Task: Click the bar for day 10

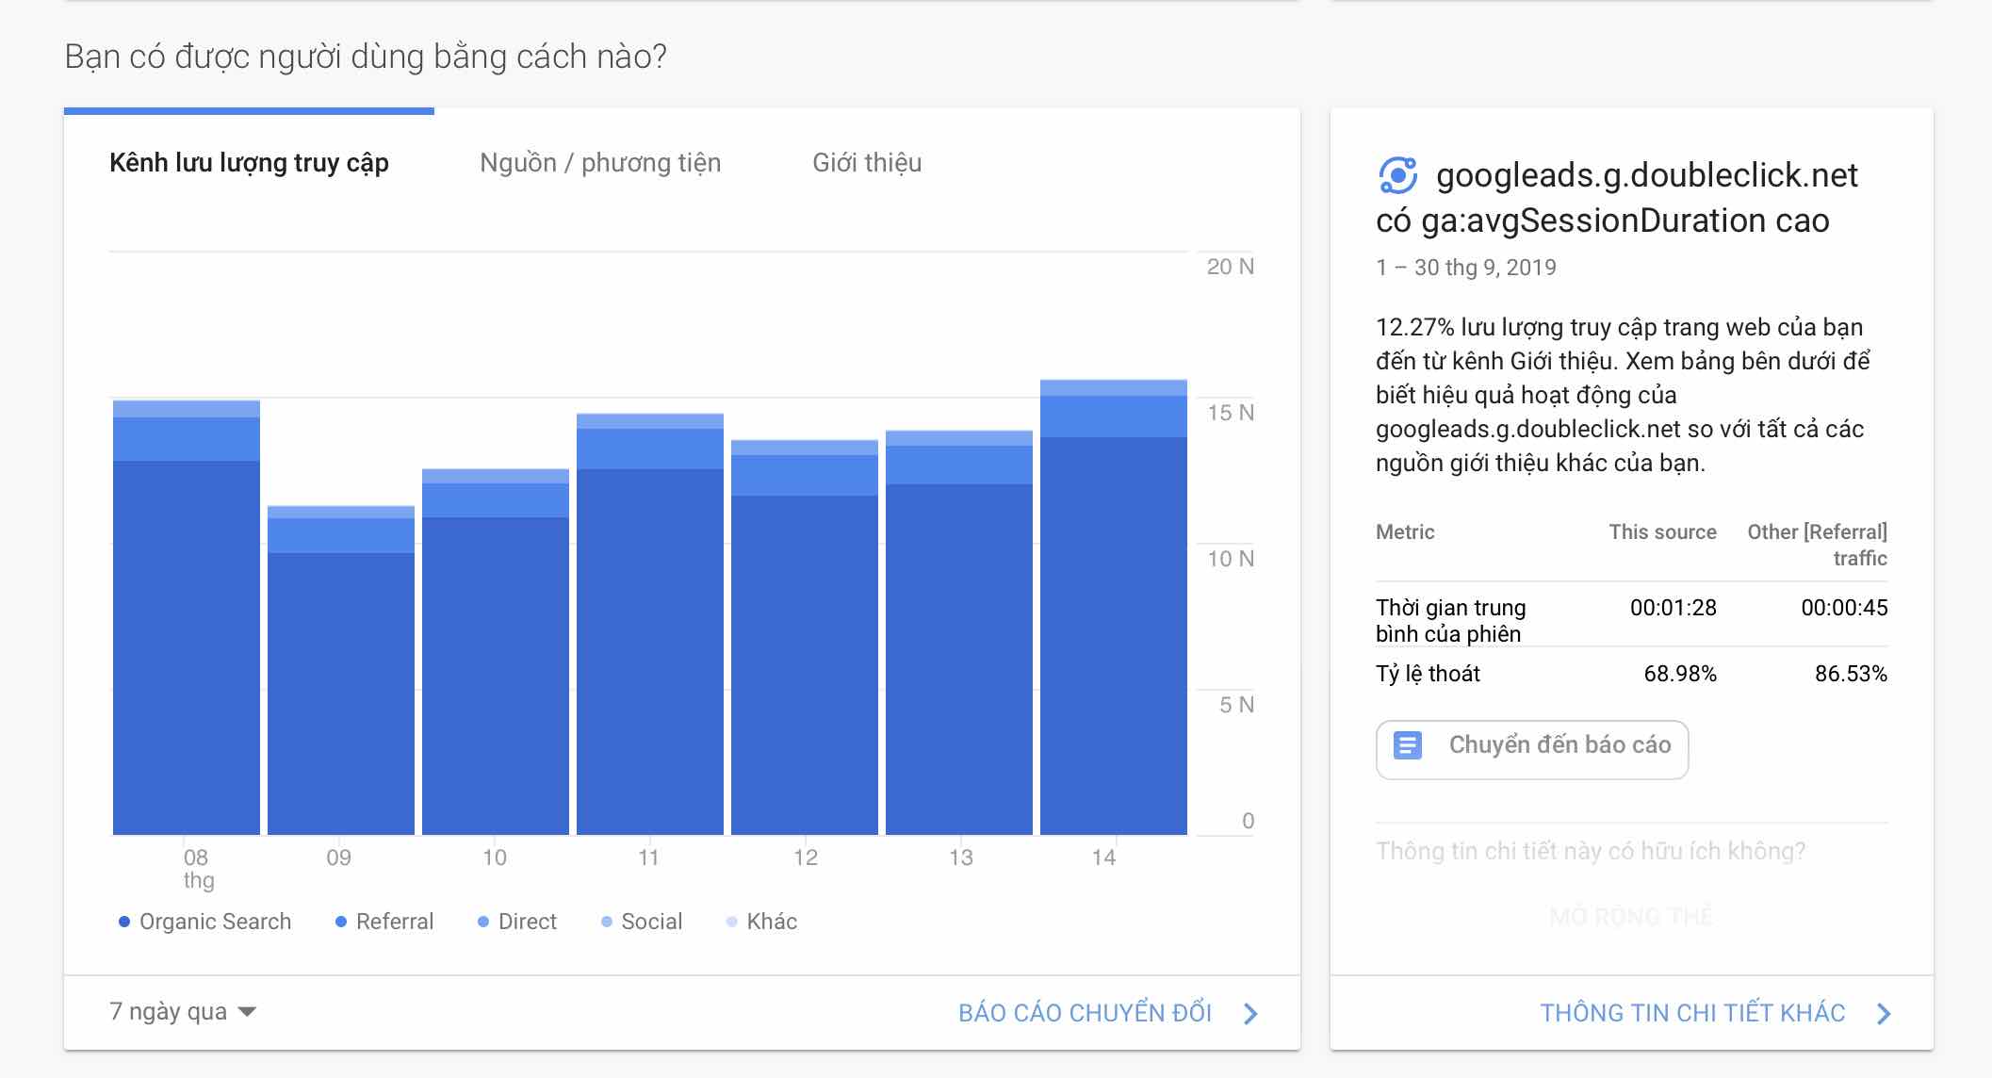Action: (x=496, y=651)
